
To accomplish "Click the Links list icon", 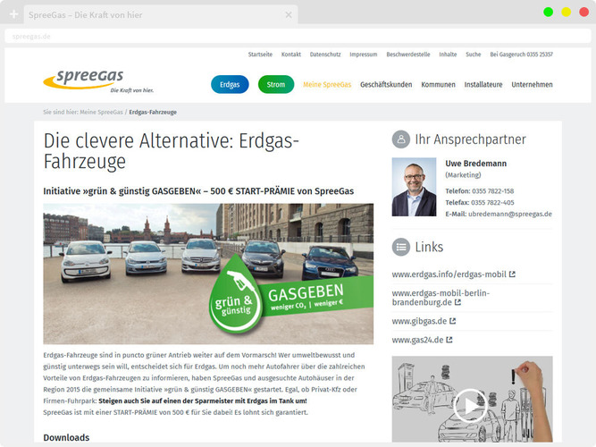I will point(401,247).
